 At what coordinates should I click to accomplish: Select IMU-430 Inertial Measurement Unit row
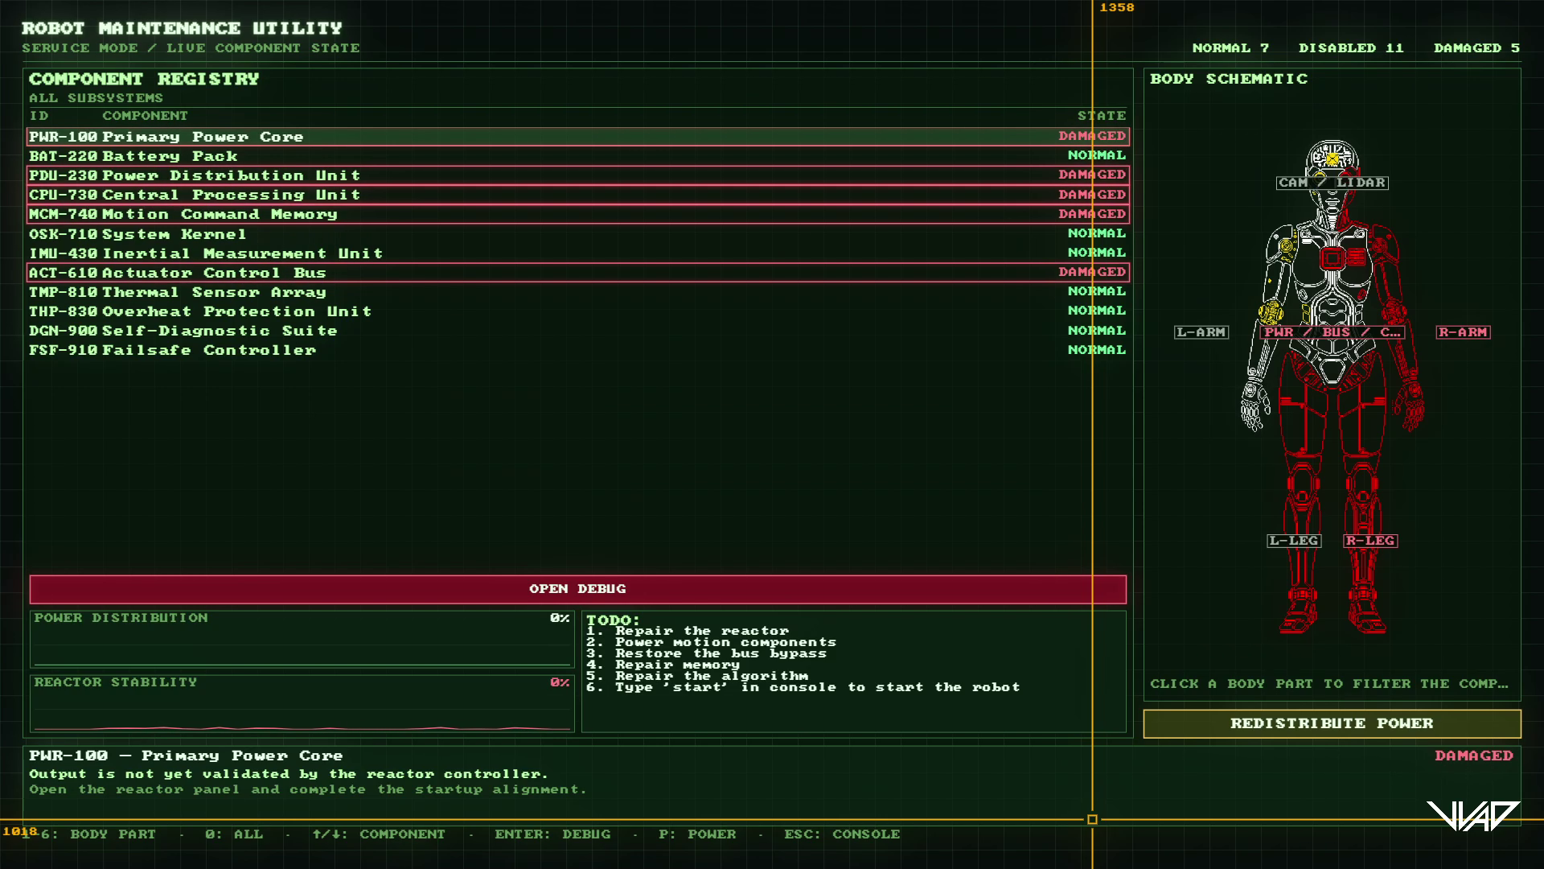577,253
